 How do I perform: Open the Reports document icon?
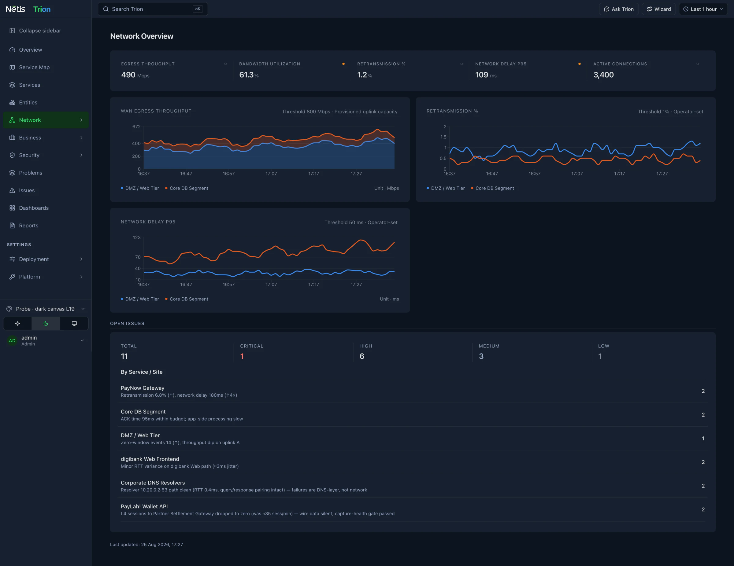pyautogui.click(x=12, y=226)
